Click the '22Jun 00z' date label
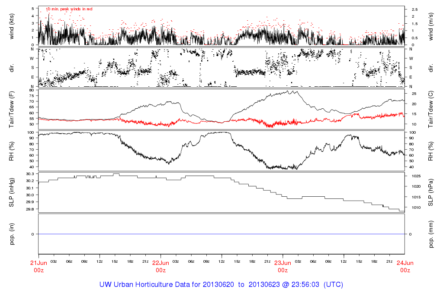Screen dimensions: 443x302 [161, 267]
